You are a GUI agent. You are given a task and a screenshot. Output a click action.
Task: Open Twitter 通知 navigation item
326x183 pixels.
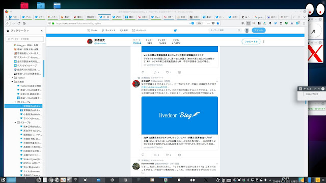point(124,30)
